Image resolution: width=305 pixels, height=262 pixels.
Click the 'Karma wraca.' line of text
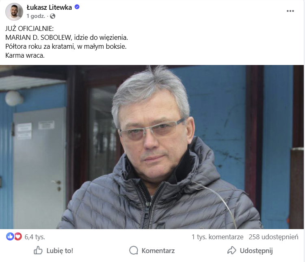[x=25, y=55]
